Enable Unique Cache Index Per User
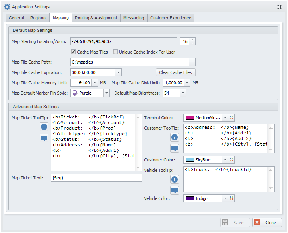This screenshot has height=233, width=288. [x=115, y=52]
